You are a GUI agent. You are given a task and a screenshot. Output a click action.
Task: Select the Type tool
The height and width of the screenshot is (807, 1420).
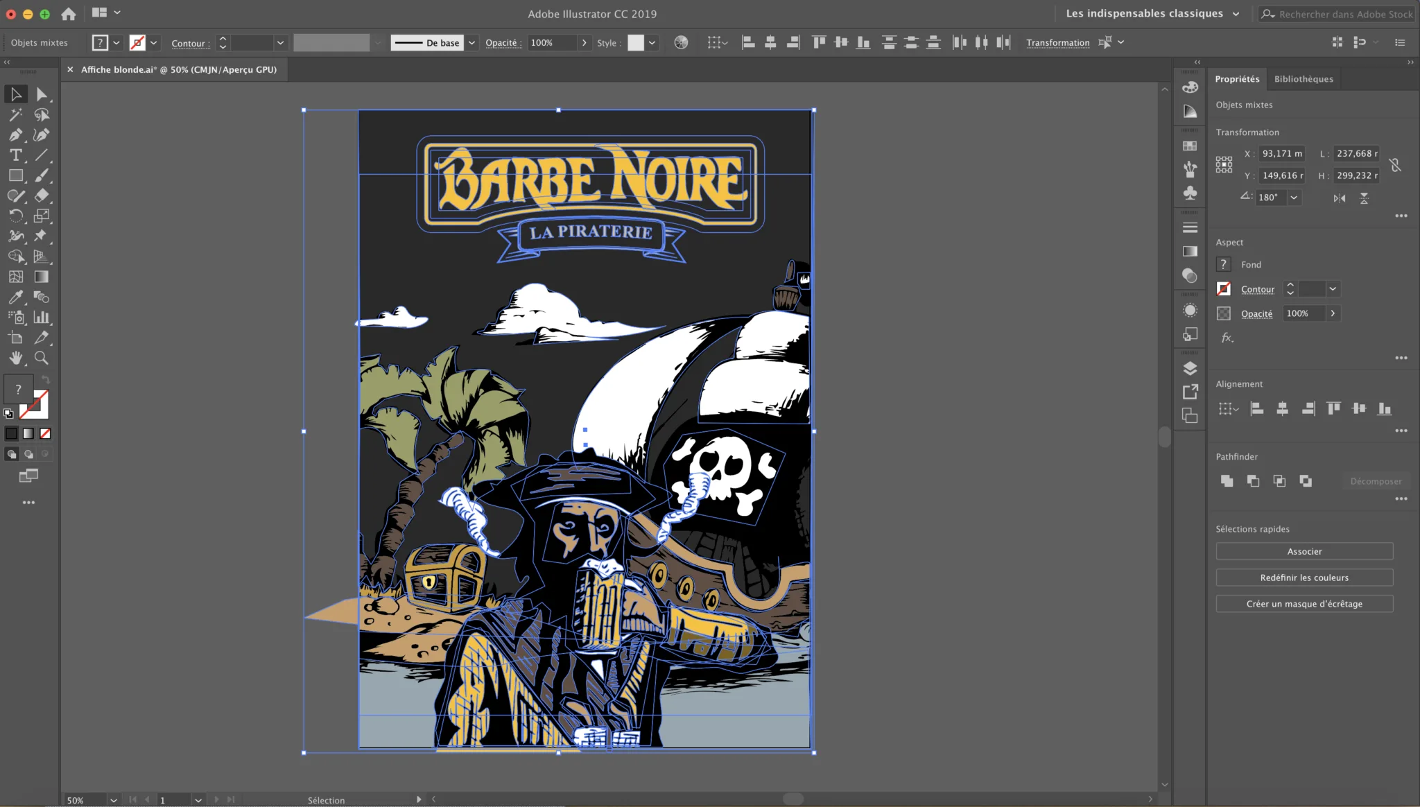tap(15, 155)
